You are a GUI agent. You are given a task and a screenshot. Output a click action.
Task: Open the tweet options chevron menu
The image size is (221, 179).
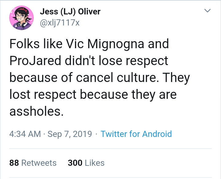click(207, 10)
